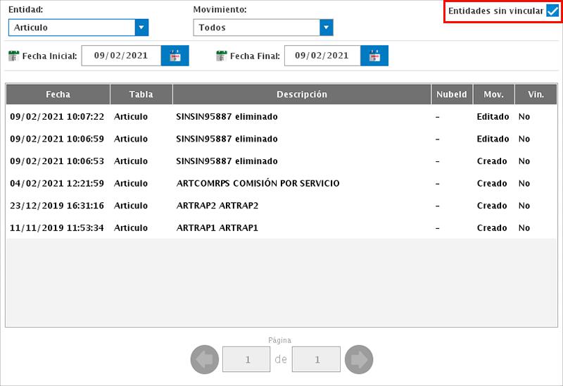Screen dimensions: 563x386
Task: Open the Fecha Final calendar picker
Action: [374, 56]
